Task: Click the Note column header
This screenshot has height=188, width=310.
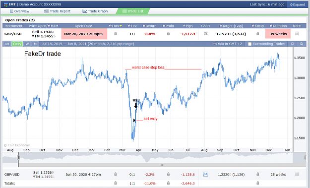Action: pyautogui.click(x=297, y=26)
